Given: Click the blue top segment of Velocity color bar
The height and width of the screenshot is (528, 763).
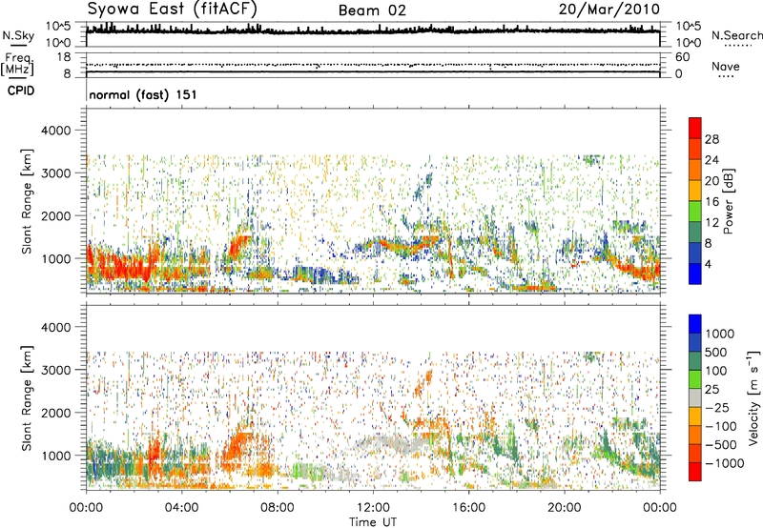Looking at the screenshot, I should coord(695,324).
